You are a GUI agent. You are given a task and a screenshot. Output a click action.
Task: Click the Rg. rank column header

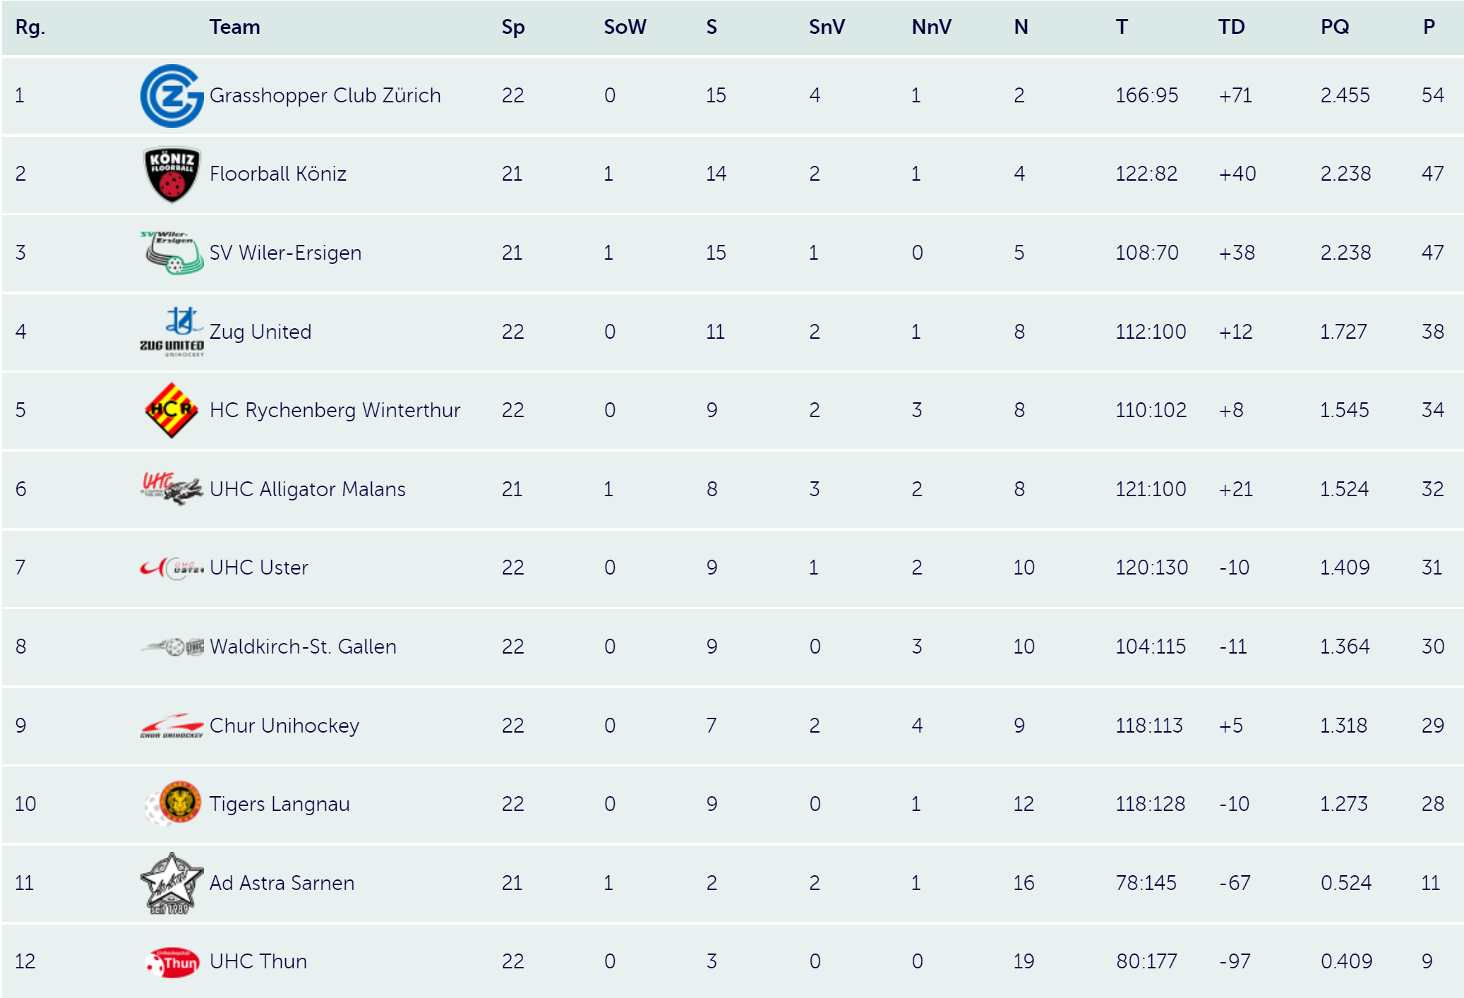click(x=30, y=27)
